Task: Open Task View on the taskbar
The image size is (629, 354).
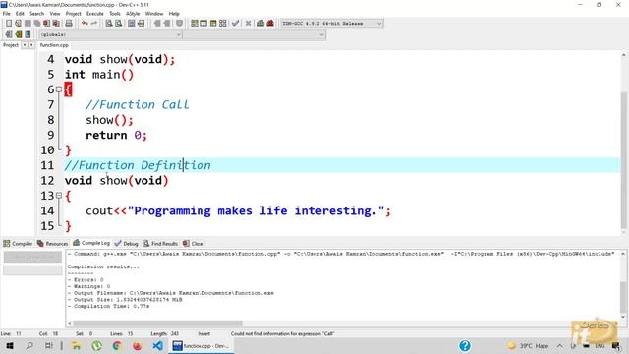Action: (x=48, y=345)
